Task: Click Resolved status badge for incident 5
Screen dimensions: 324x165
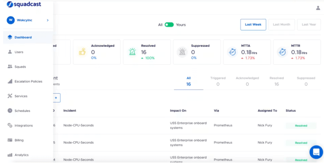Action: click(x=301, y=143)
